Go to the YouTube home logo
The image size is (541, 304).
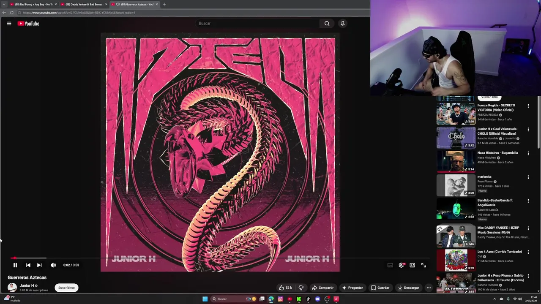(x=28, y=24)
